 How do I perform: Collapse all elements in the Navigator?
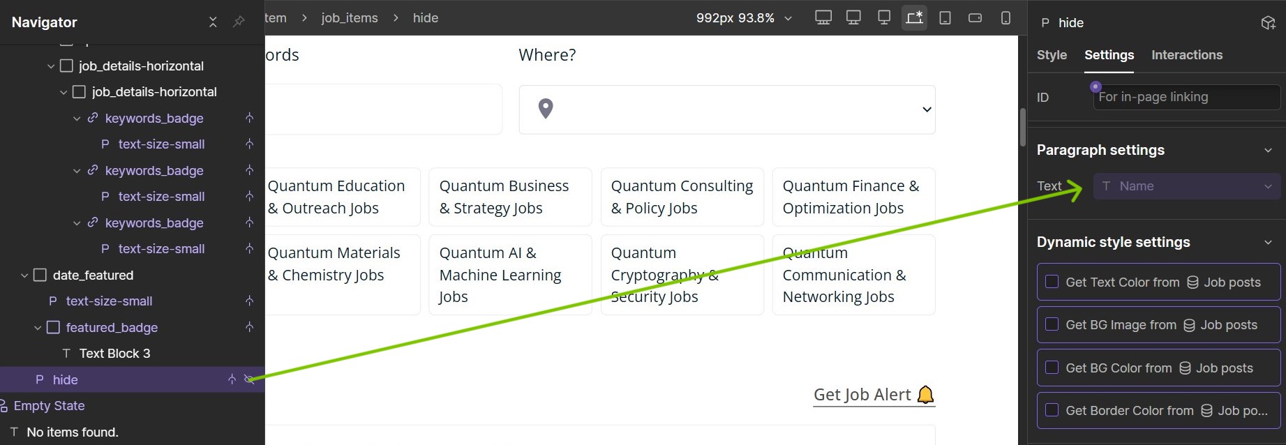(213, 22)
